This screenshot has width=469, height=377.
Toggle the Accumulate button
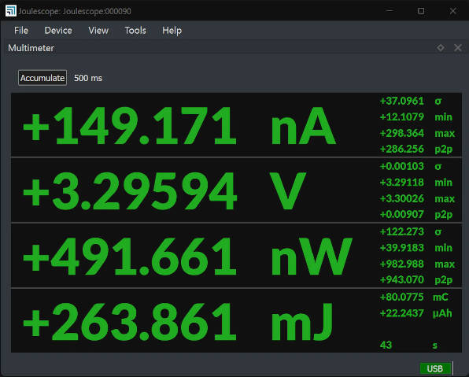point(42,78)
